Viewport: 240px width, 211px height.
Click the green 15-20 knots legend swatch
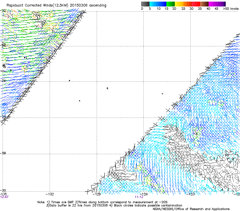click(x=171, y=4)
